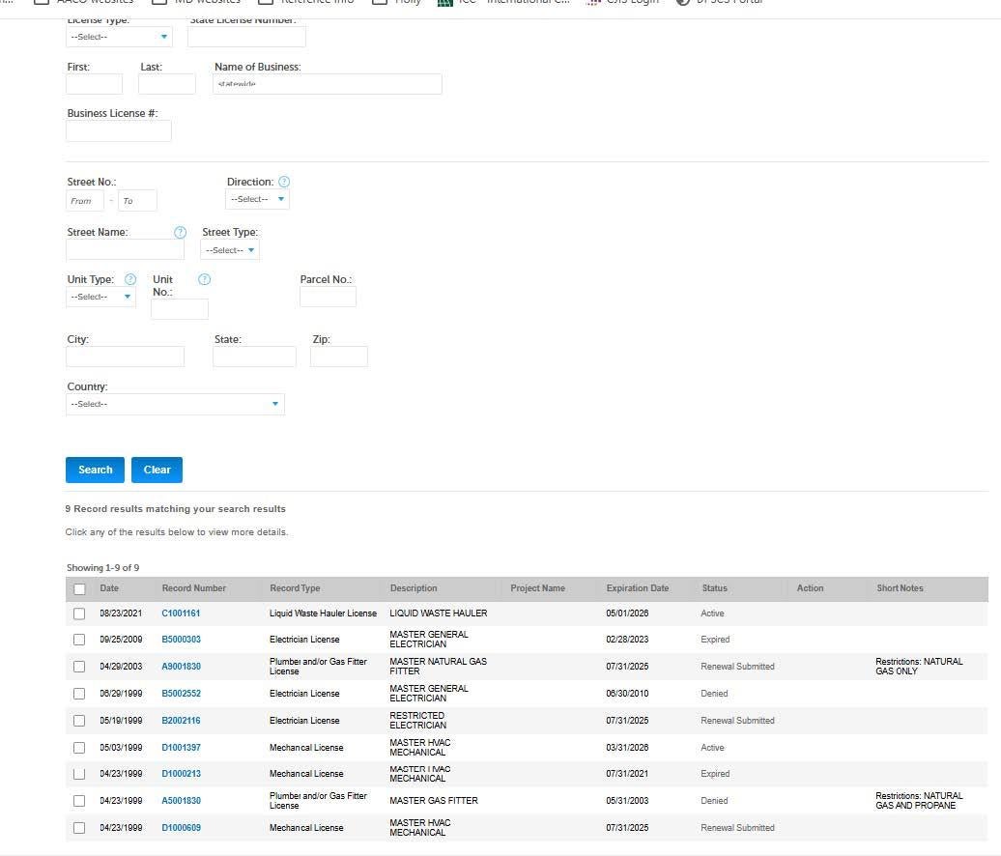The height and width of the screenshot is (856, 1001).
Task: Click the Clear button
Action: point(157,470)
